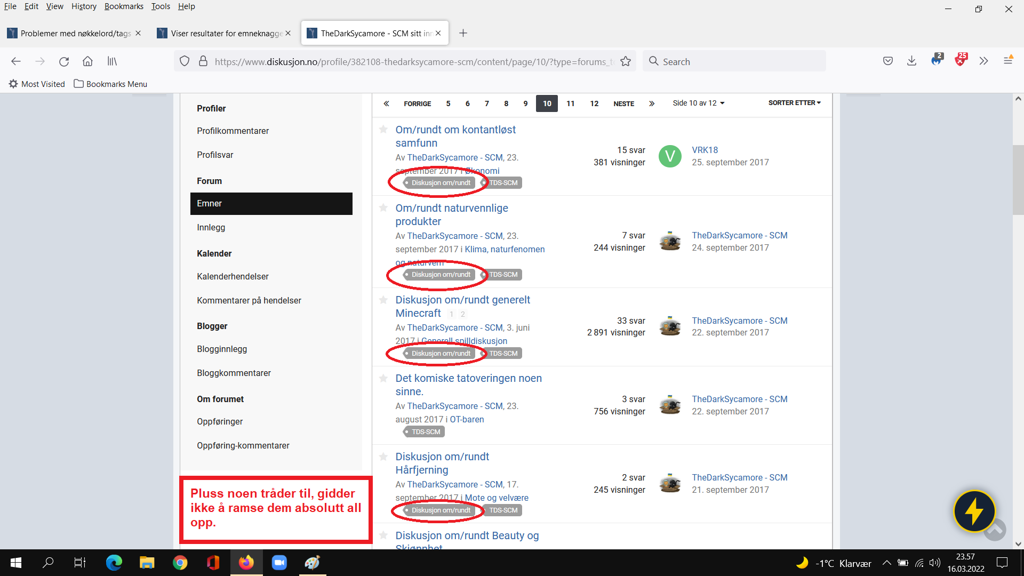Click 'Neste' next page button

(623, 103)
